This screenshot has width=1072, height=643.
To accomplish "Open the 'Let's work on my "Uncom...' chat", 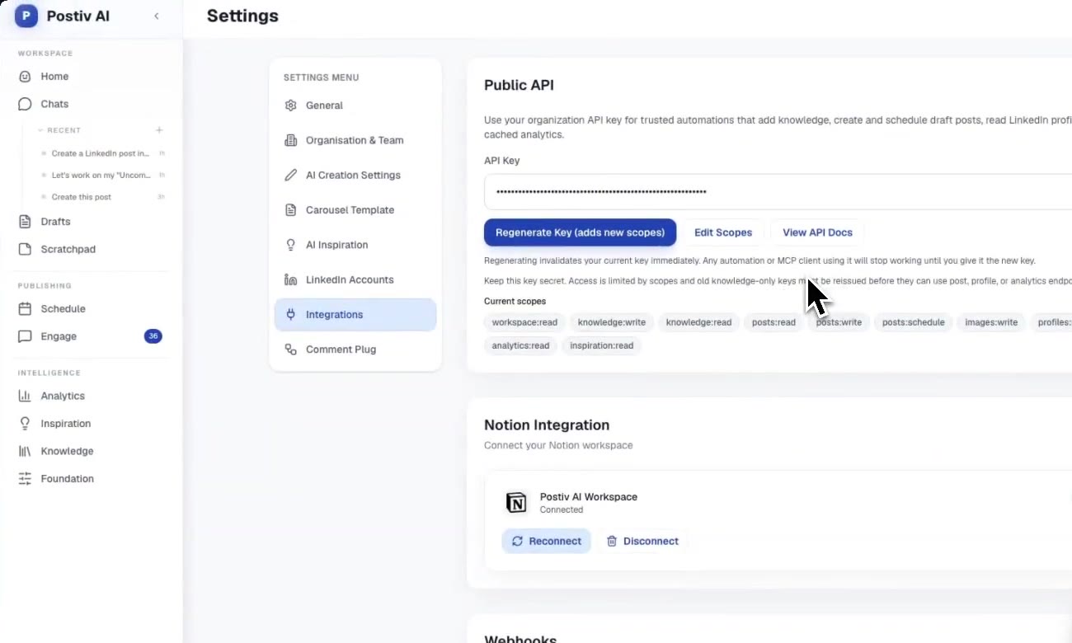I will (101, 175).
